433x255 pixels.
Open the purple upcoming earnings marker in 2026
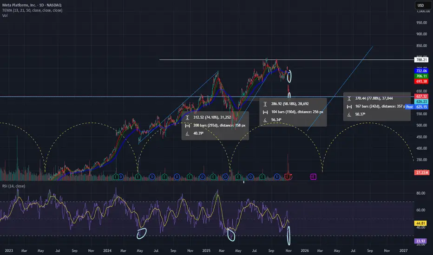click(x=313, y=177)
